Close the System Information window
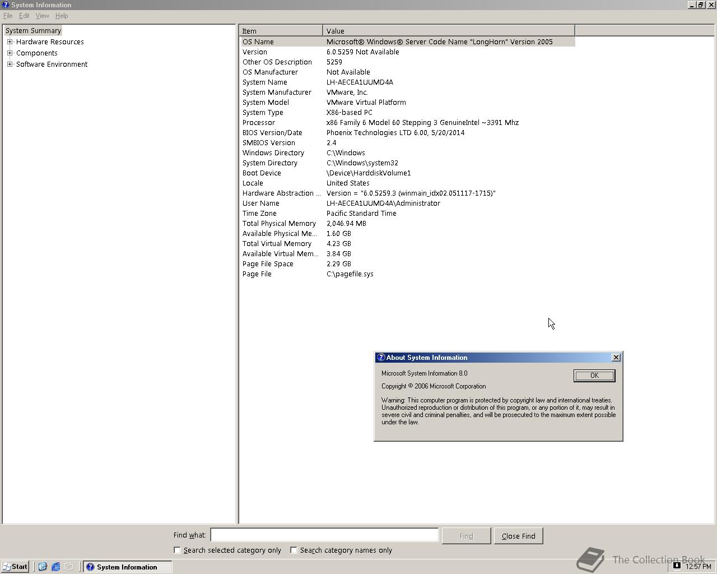The height and width of the screenshot is (574, 717). 711,4
